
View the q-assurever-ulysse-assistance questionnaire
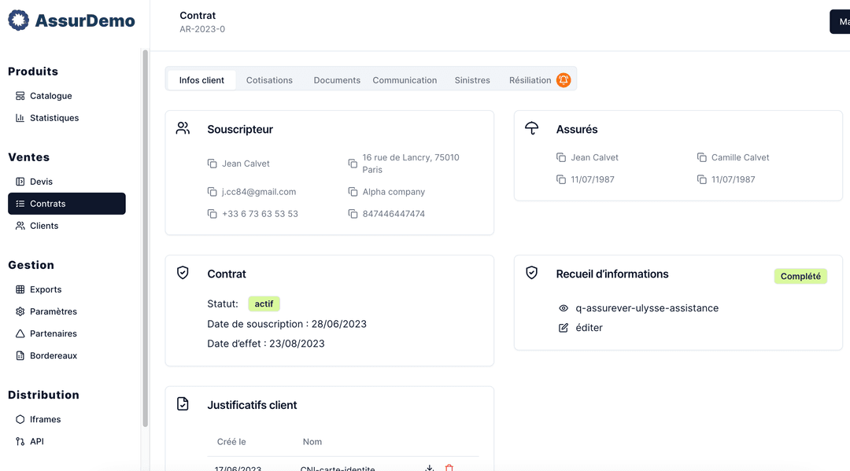coord(564,308)
